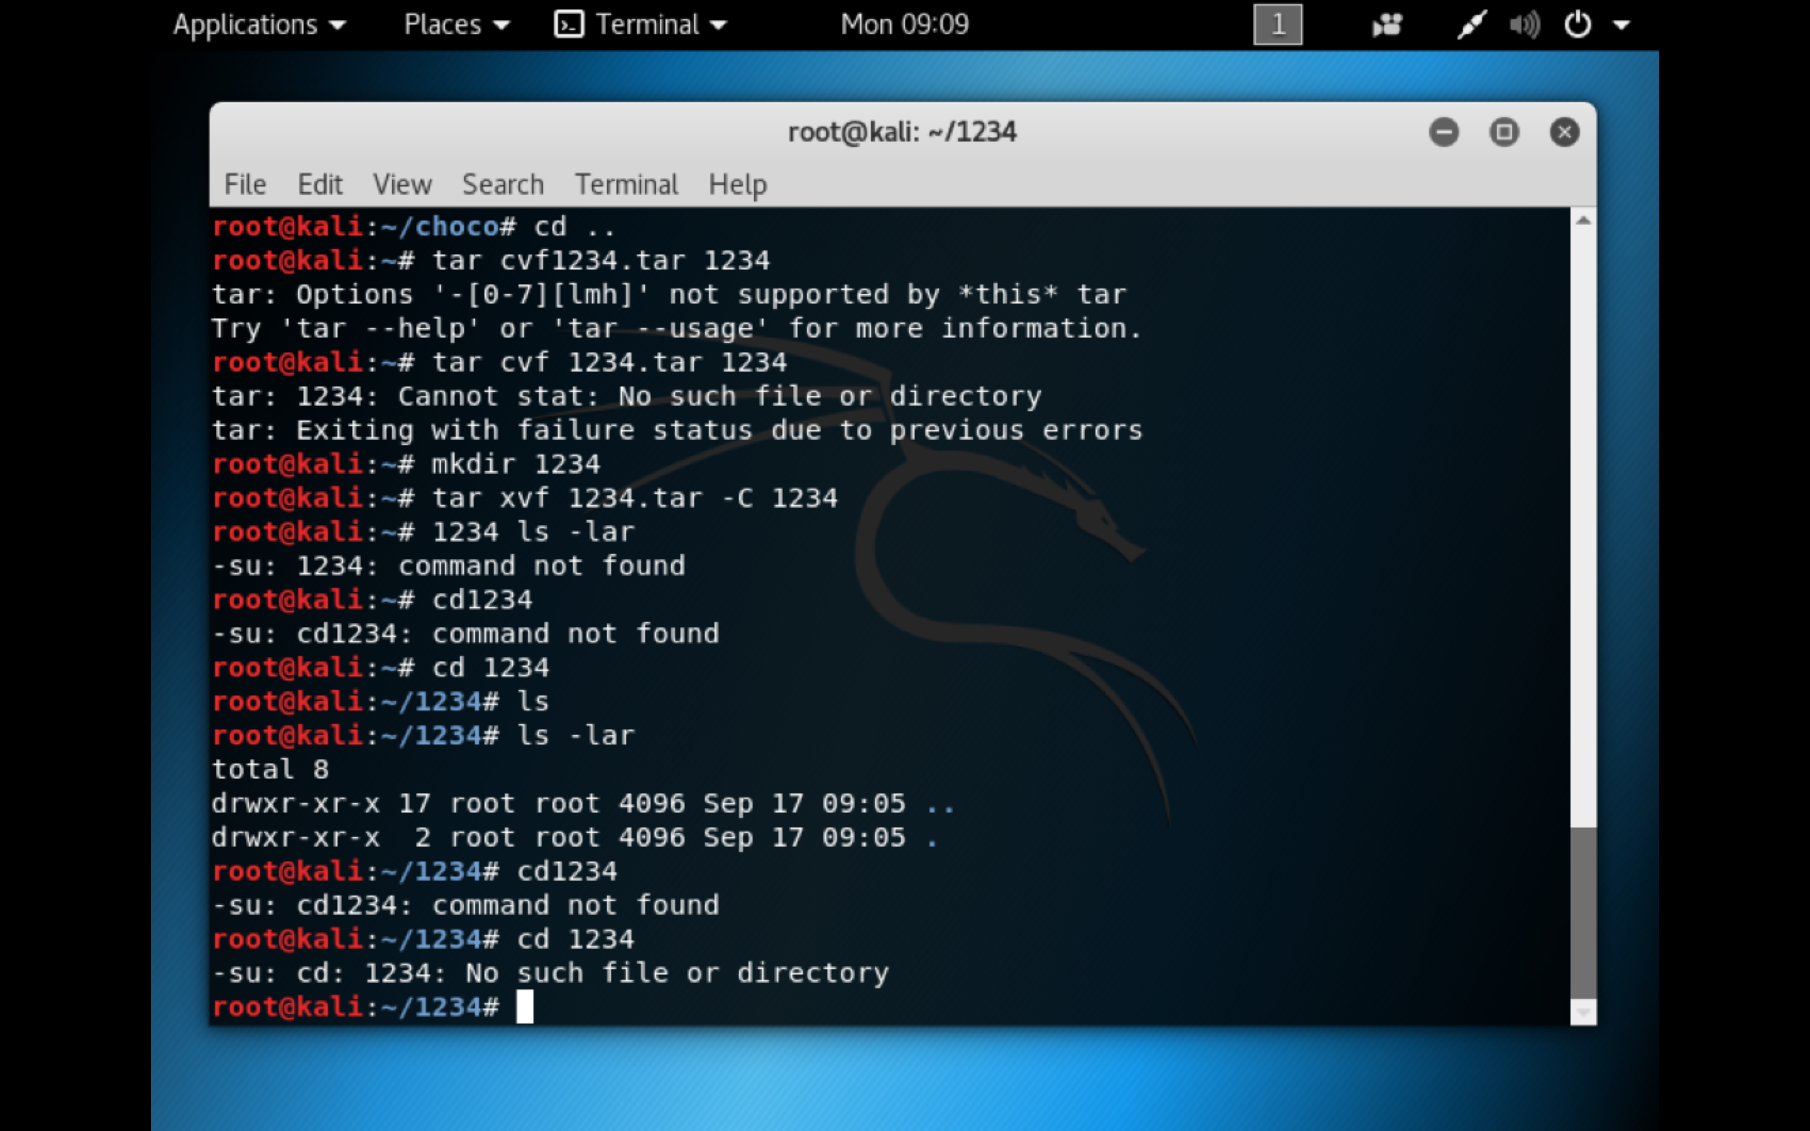Viewport: 1810px width, 1131px height.
Task: Open the Help menu
Action: (x=737, y=185)
